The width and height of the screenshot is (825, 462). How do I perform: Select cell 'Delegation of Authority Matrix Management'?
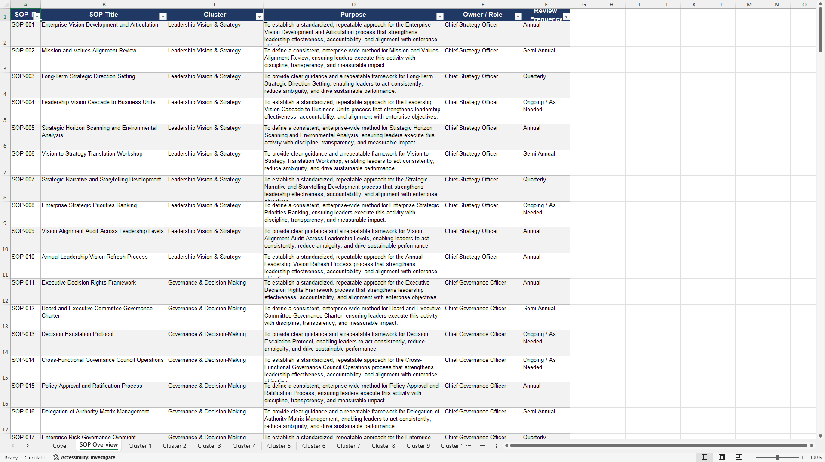click(x=104, y=421)
